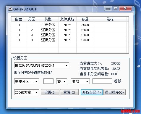This screenshot has width=141, height=114.
Task: Click the 现在分割0号磁盘第5分区 status text
Action: pyautogui.click(x=33, y=73)
